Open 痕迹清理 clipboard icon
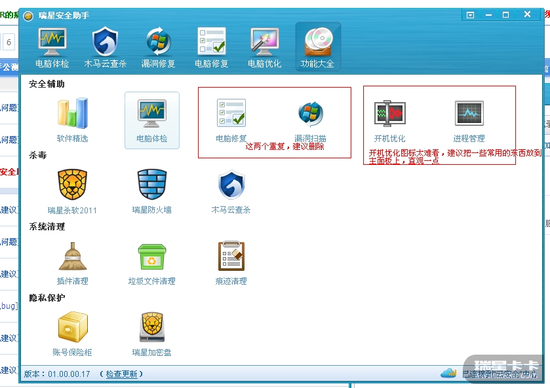 (x=231, y=262)
